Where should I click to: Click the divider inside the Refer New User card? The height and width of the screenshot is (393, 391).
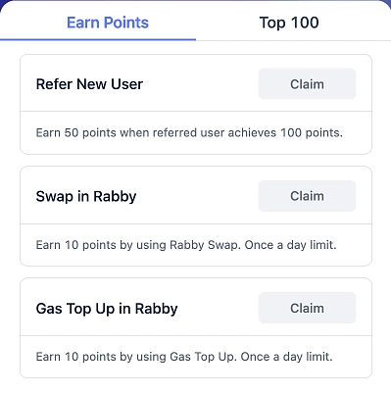(196, 112)
